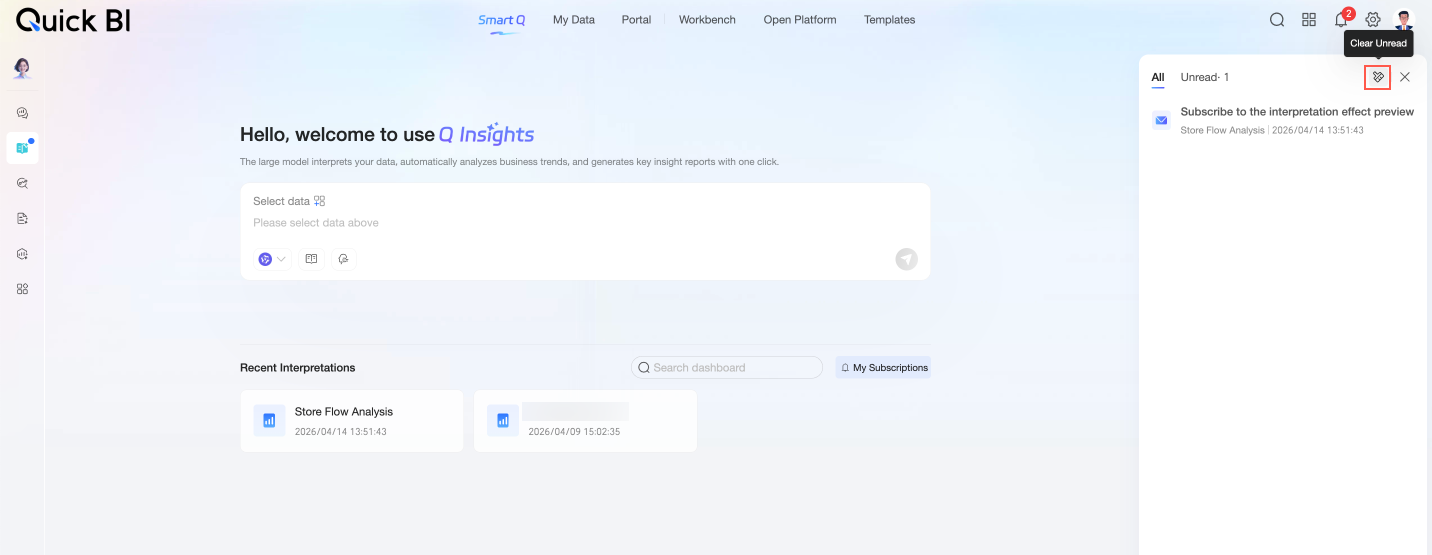Select the Q Insights sidebar icon
Viewport: 1432px width, 555px height.
tap(22, 148)
